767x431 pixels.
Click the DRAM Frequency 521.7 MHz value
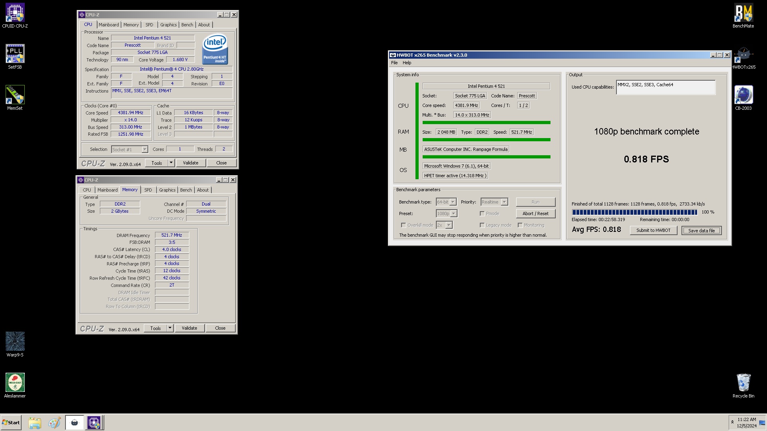(x=172, y=235)
